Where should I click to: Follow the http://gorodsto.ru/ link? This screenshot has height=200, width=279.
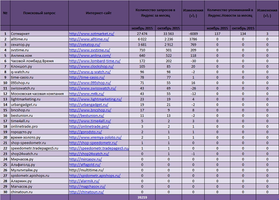click(x=86, y=132)
